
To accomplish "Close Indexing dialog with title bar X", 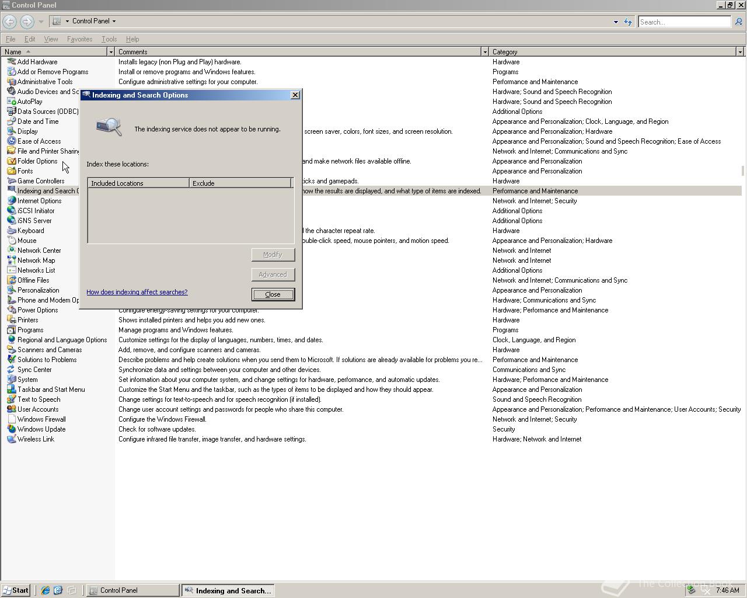I will (295, 95).
